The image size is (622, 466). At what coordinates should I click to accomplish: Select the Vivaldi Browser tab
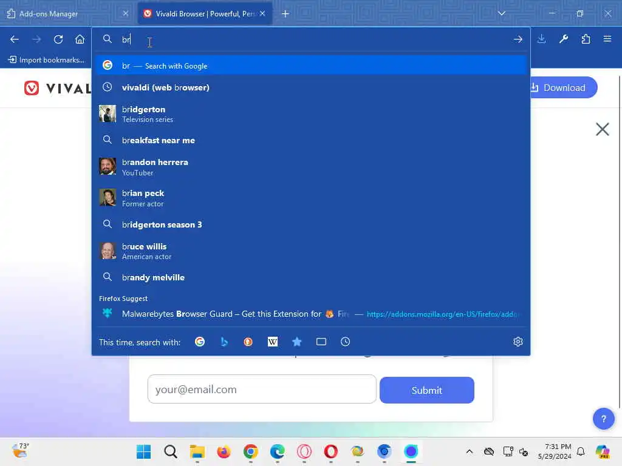click(205, 14)
